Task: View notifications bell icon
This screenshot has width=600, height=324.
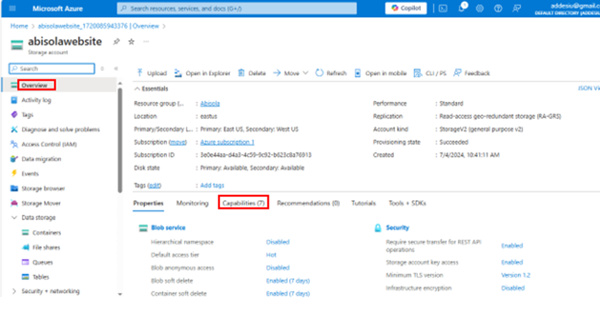Action: (x=462, y=7)
